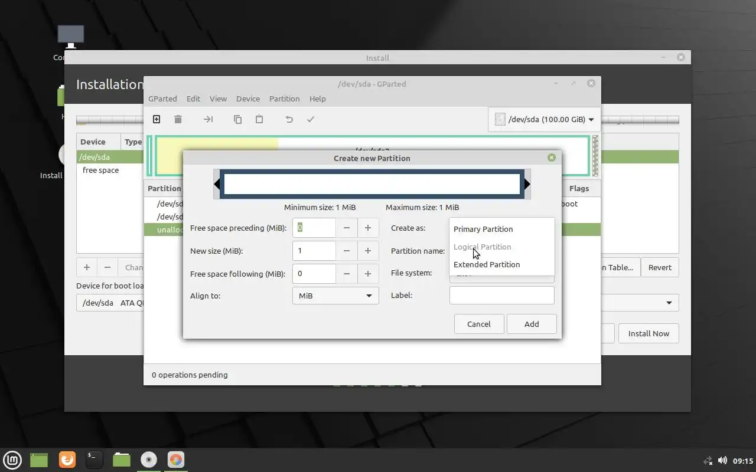Launch the Terminal from the taskbar
The height and width of the screenshot is (472, 756).
(x=94, y=460)
